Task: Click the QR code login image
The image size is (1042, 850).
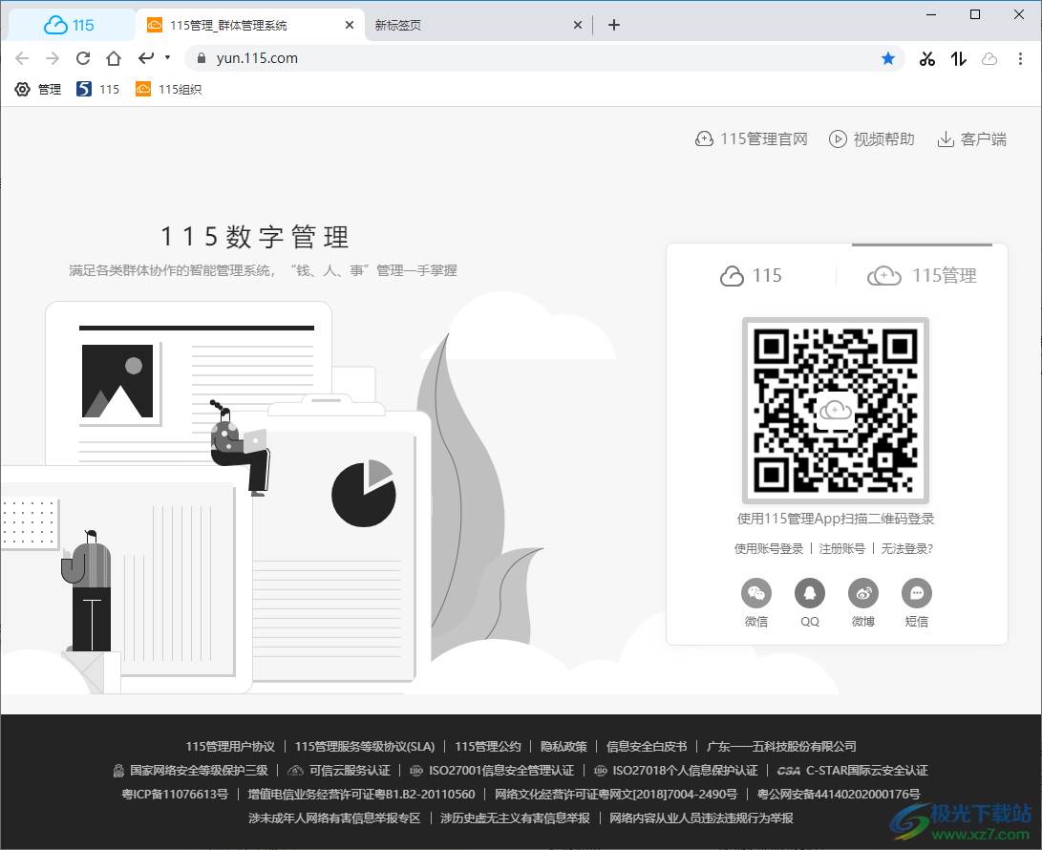Action: pyautogui.click(x=836, y=411)
